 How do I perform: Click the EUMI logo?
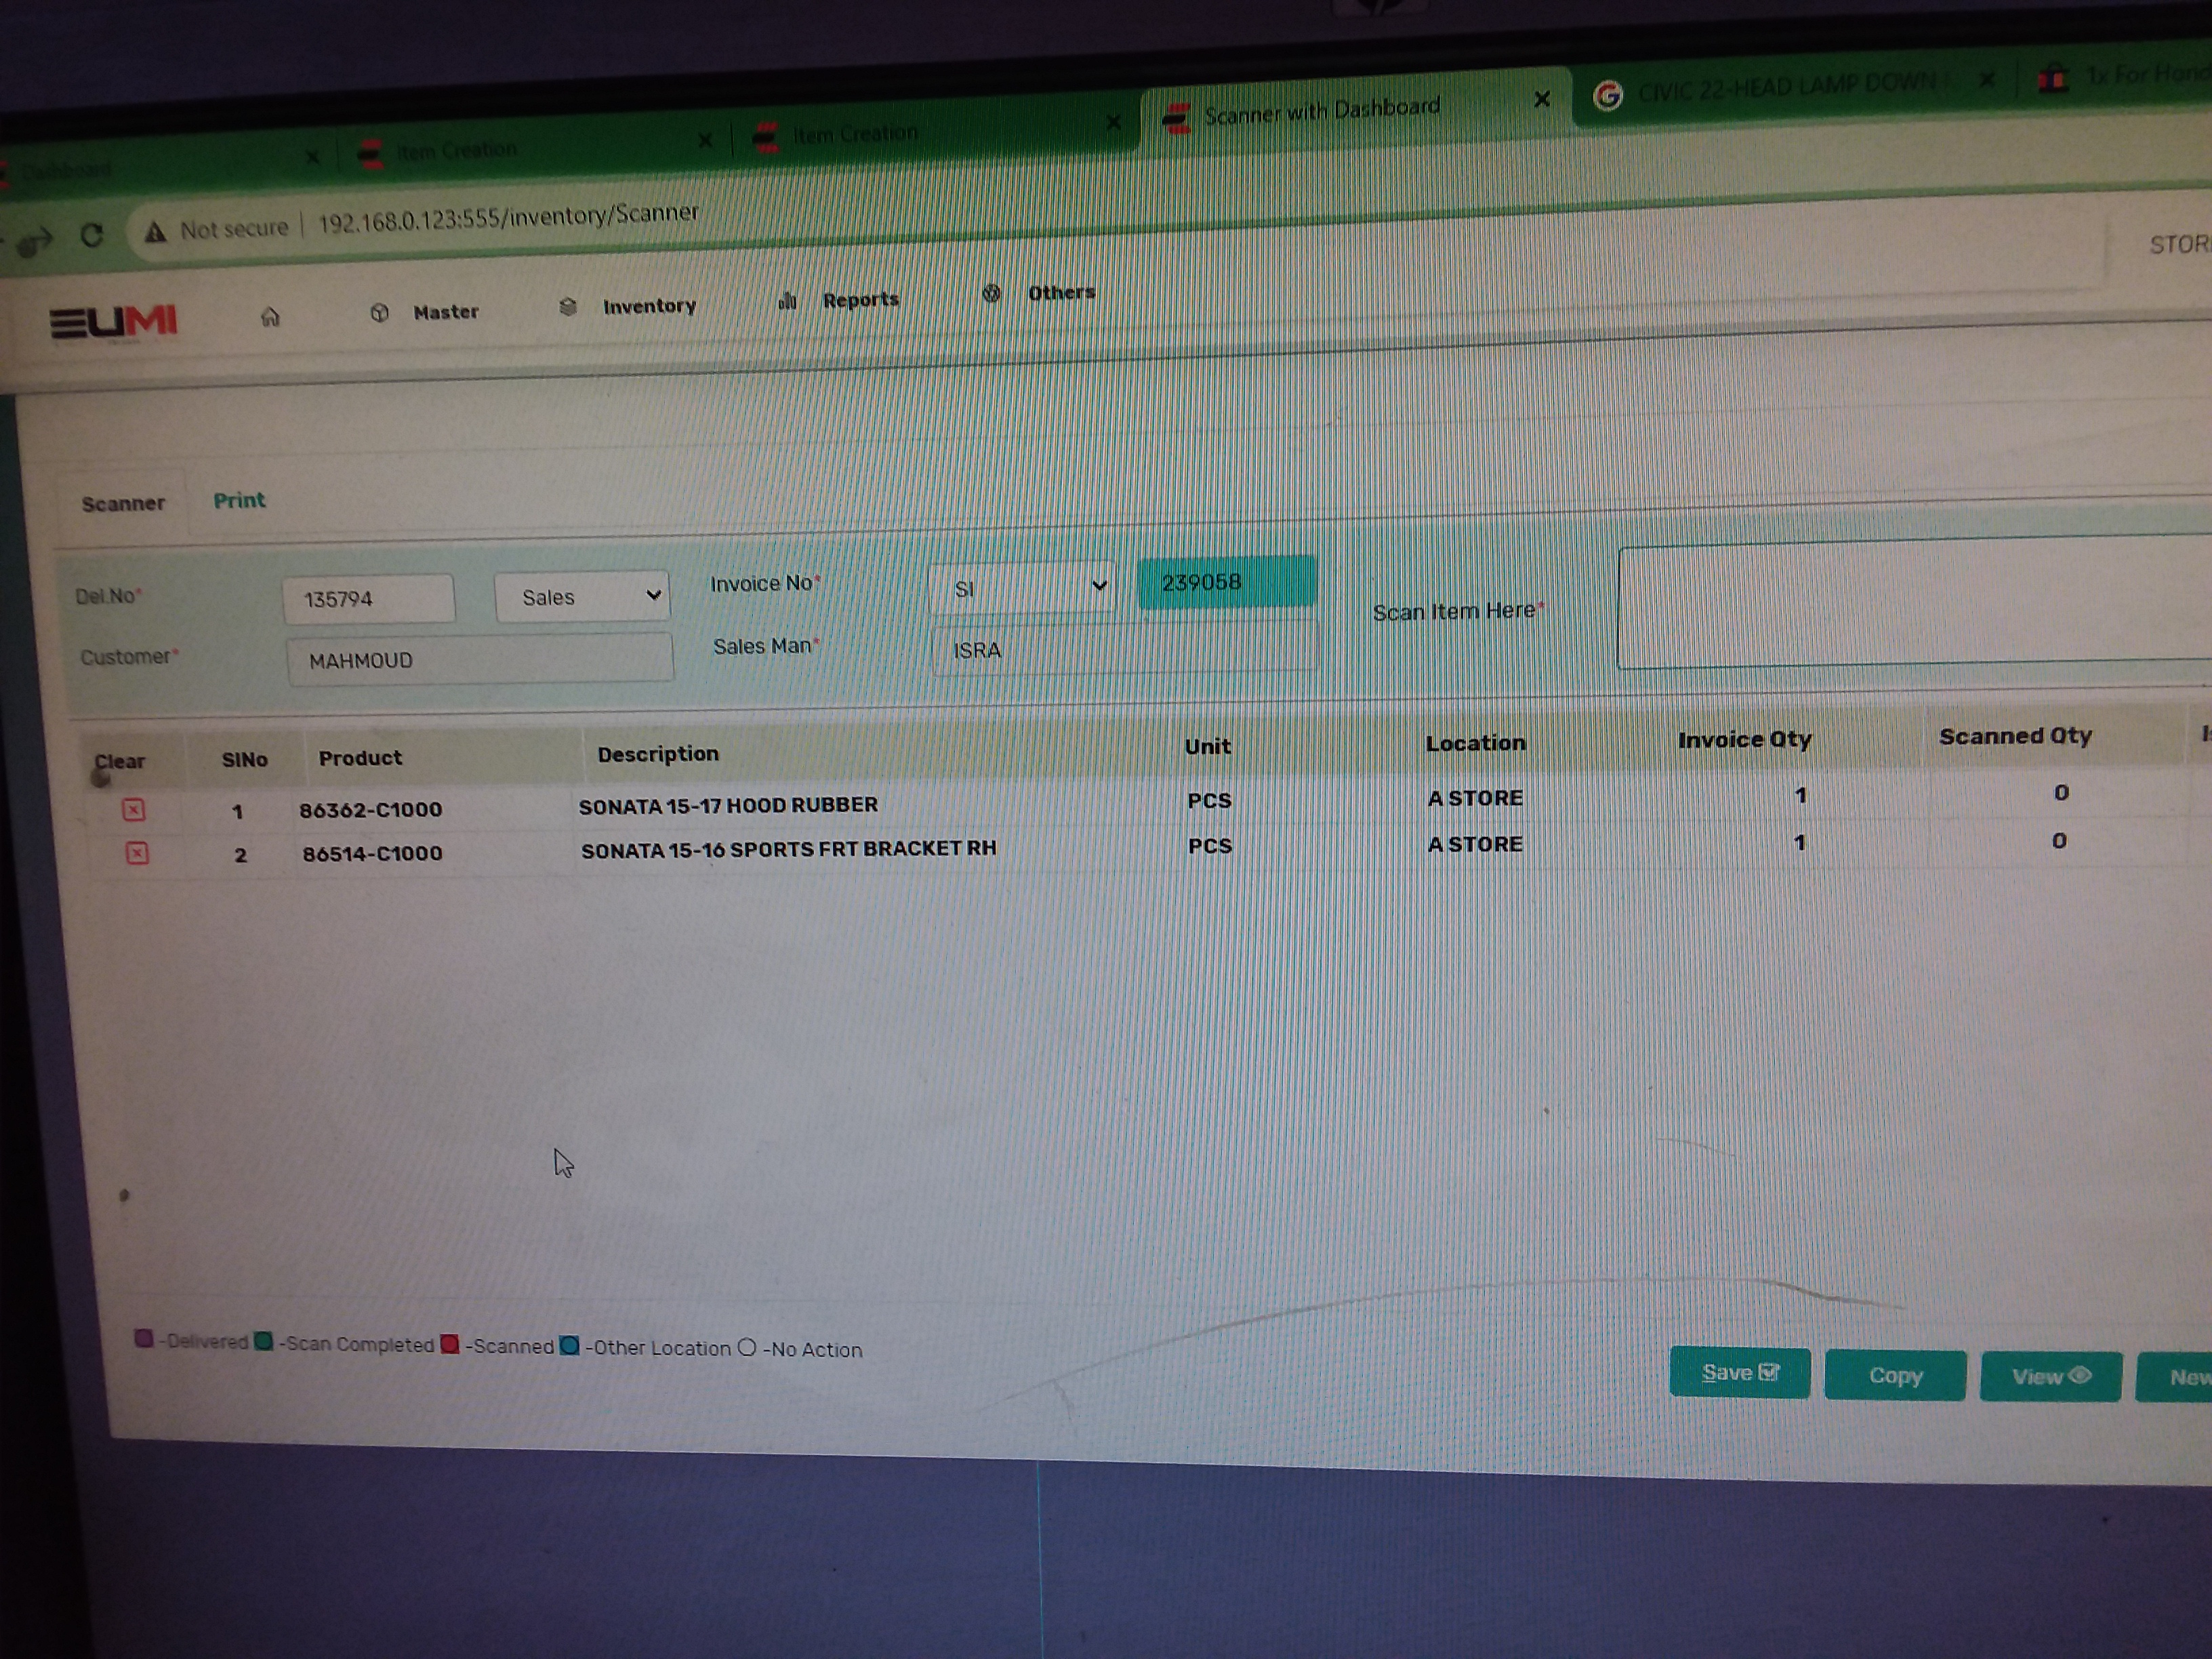tap(113, 321)
